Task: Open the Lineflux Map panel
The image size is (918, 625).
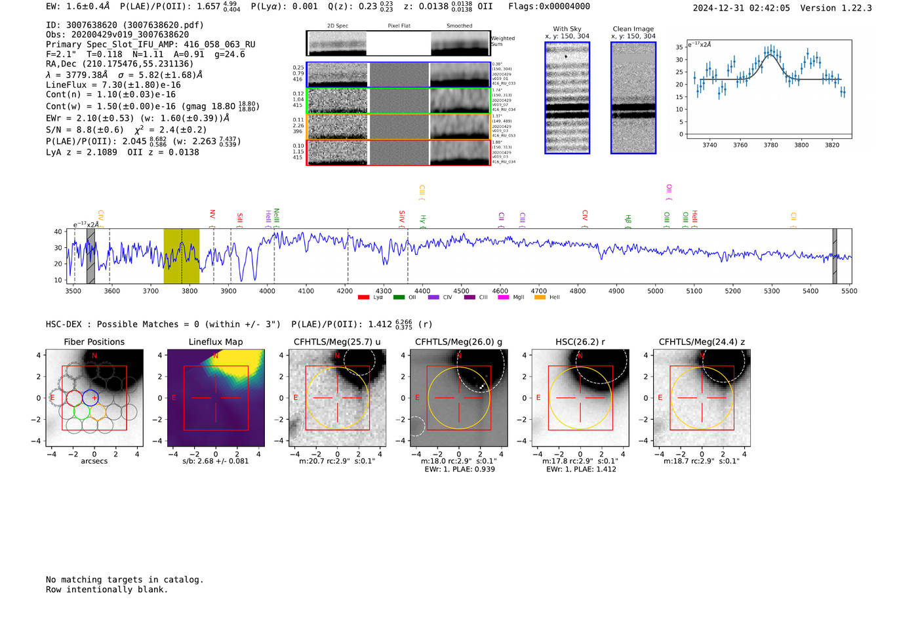Action: click(x=216, y=398)
